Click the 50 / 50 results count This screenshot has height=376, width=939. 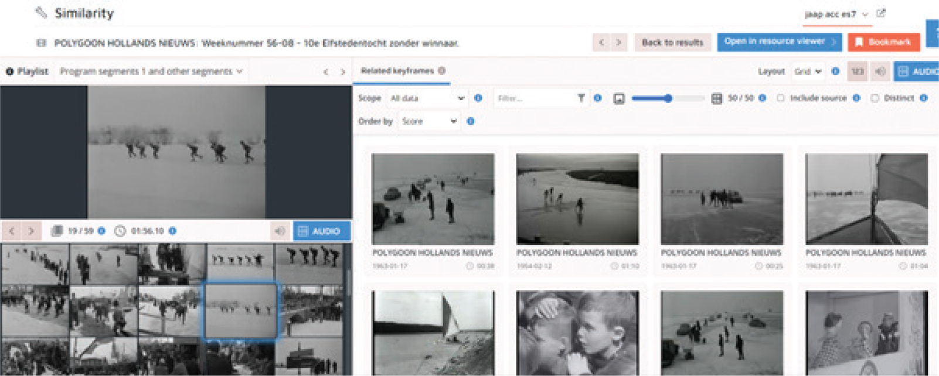[x=741, y=98]
